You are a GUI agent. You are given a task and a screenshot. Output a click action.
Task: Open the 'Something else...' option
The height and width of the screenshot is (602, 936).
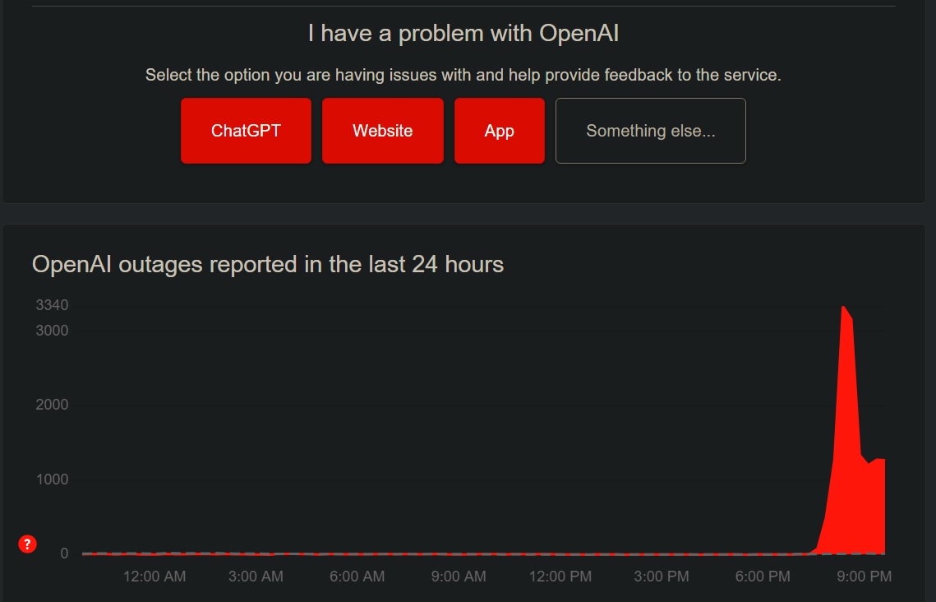click(x=650, y=131)
